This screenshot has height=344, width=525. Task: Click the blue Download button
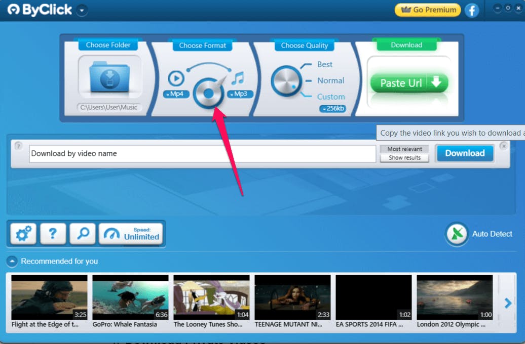click(465, 153)
